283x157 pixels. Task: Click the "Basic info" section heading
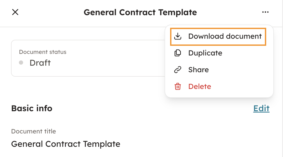point(32,108)
